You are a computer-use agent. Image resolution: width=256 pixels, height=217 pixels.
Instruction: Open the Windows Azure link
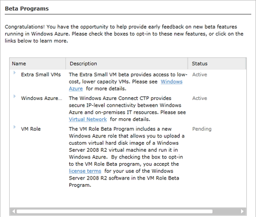[x=172, y=82]
